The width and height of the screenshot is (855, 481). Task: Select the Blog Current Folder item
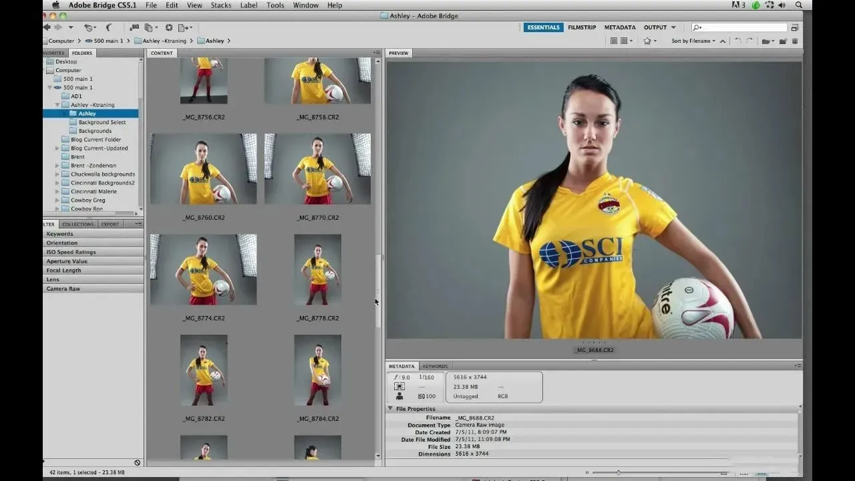pyautogui.click(x=96, y=140)
